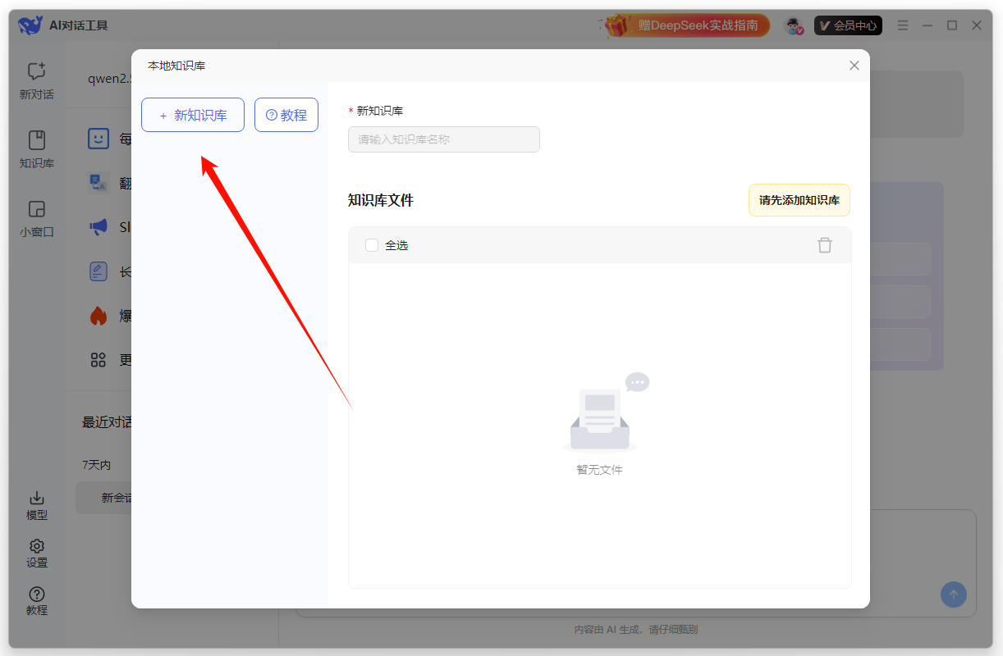Open the 小窗口 mini window icon
1003x656 pixels.
pos(36,209)
